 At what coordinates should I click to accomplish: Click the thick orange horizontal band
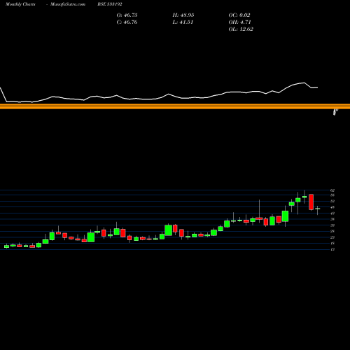(x=175, y=106)
